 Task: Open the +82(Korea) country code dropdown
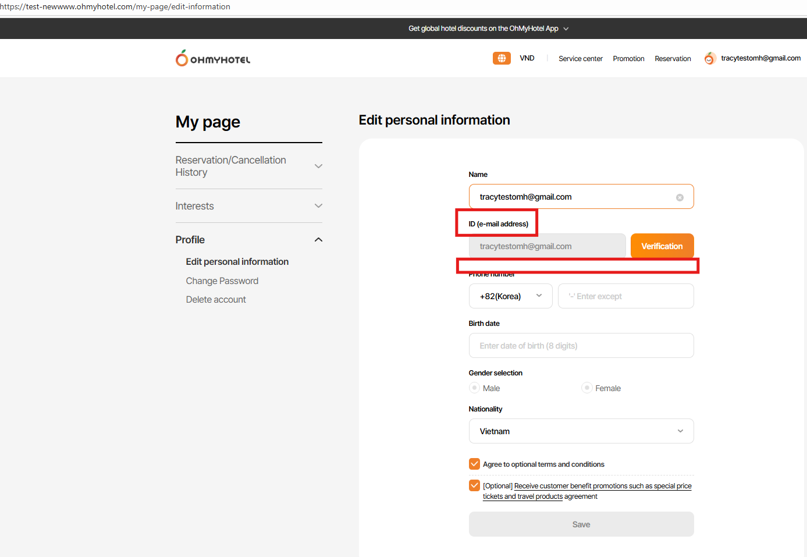click(x=510, y=296)
